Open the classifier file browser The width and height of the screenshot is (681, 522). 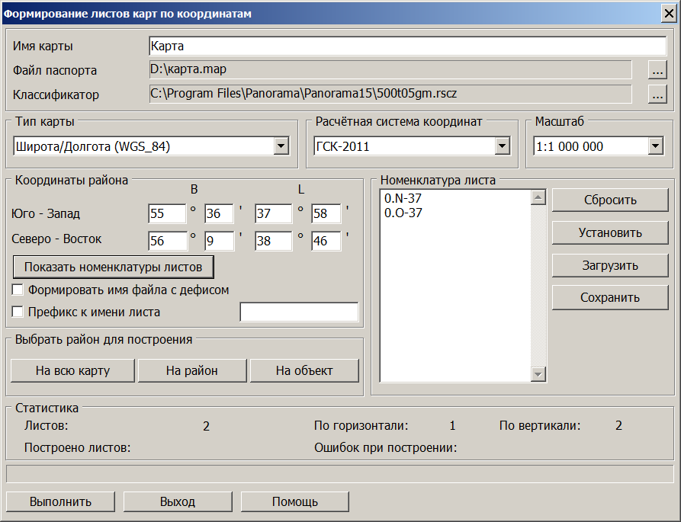click(659, 94)
